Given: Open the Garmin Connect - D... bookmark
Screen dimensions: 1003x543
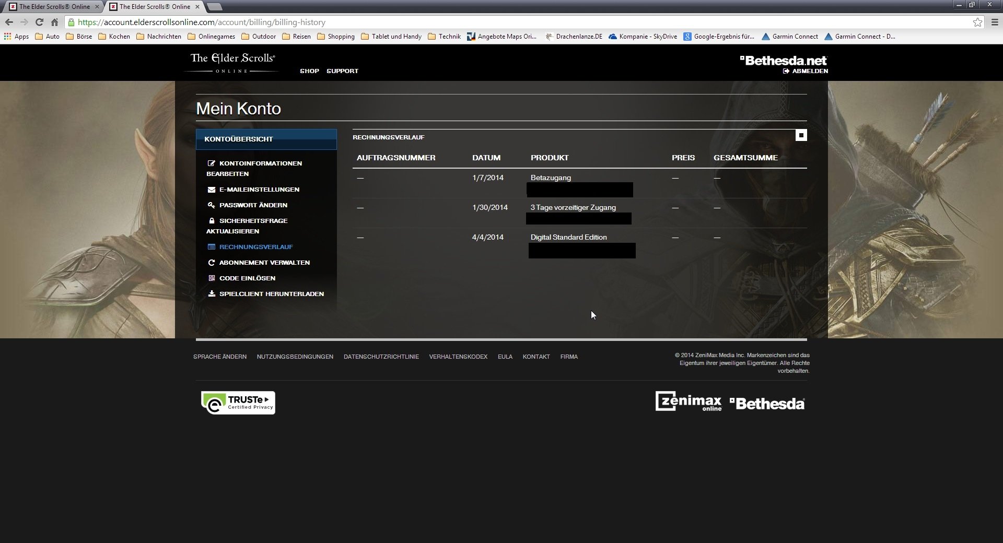Looking at the screenshot, I should coord(860,37).
